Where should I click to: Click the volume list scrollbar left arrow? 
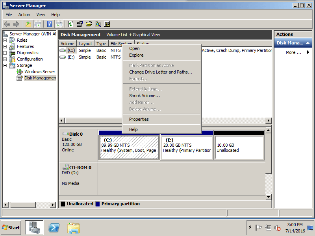[62, 120]
